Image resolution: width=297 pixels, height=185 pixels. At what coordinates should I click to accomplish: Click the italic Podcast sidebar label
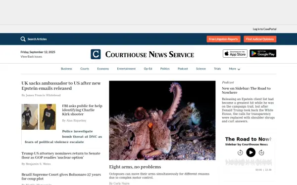(228, 82)
